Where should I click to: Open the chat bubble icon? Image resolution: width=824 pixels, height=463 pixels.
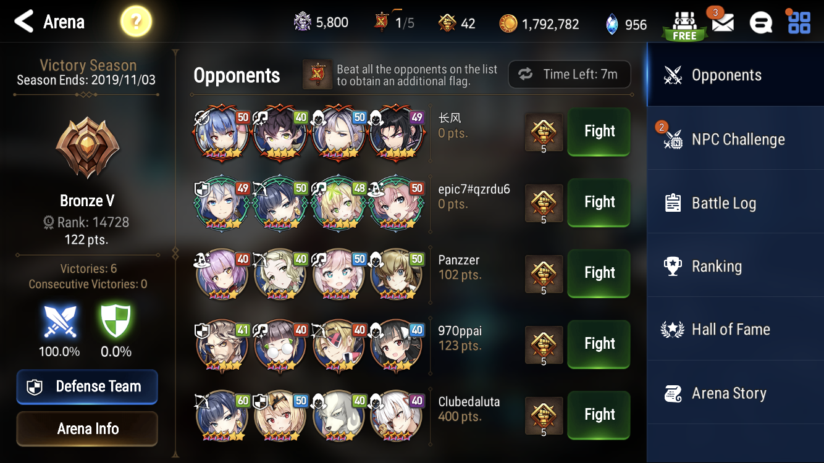coord(760,23)
